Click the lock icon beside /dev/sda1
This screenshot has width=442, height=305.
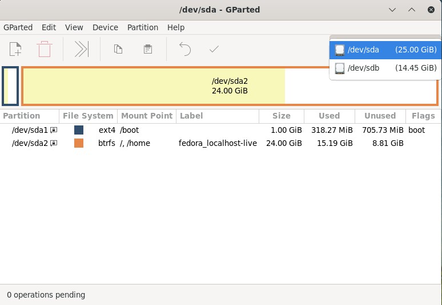click(54, 130)
